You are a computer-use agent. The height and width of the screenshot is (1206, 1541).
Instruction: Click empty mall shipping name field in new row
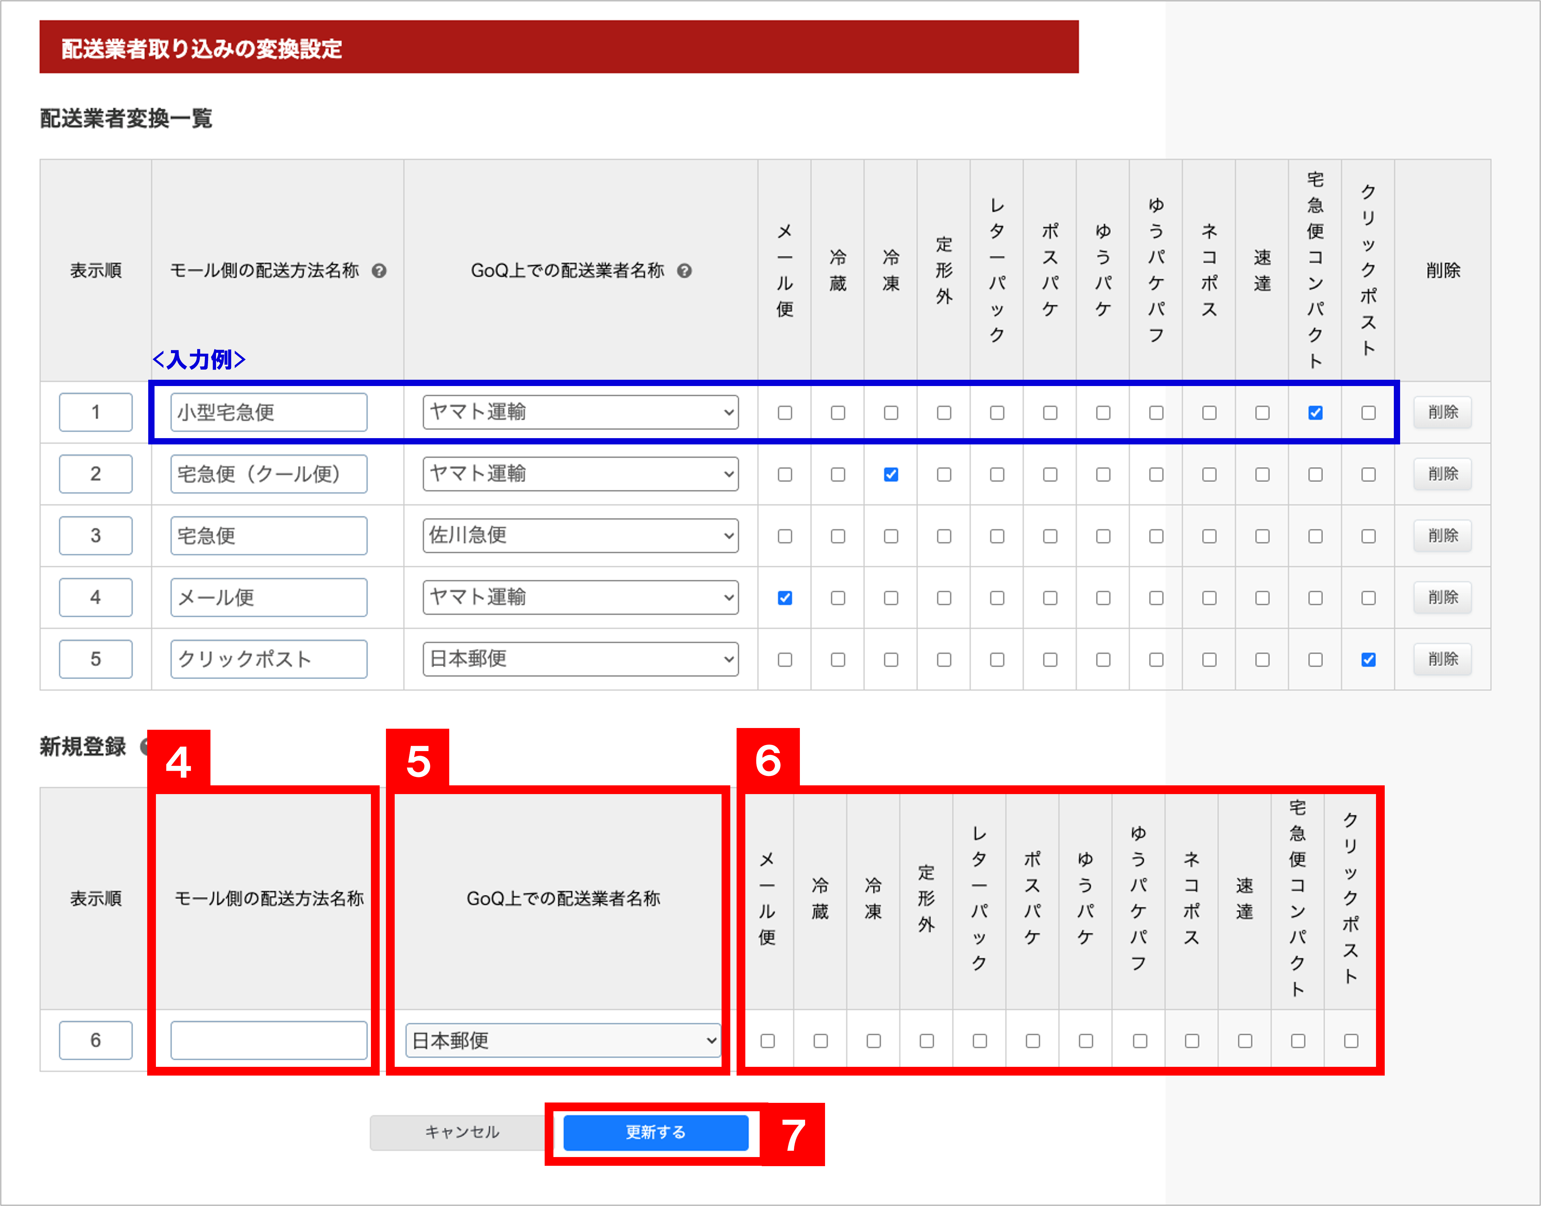[x=269, y=1040]
